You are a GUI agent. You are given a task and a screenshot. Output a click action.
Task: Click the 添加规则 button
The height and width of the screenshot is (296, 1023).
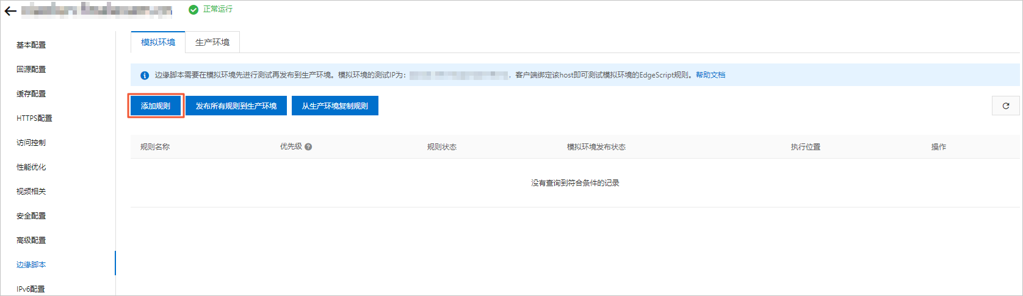(x=156, y=106)
